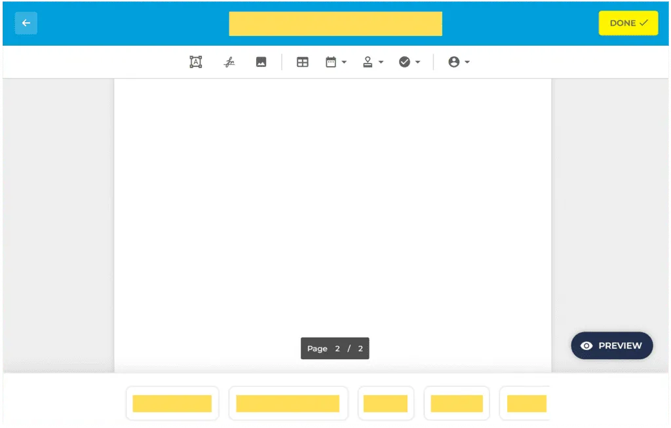Open the user tool dropdown arrow
671x428 pixels.
(466, 62)
